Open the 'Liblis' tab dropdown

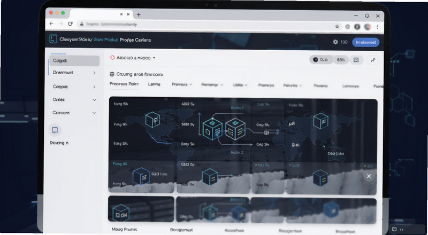coord(240,85)
